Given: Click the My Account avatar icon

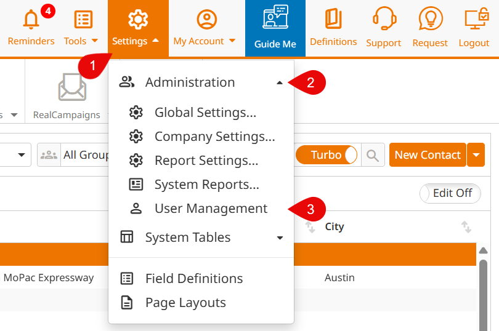Looking at the screenshot, I should [x=207, y=20].
